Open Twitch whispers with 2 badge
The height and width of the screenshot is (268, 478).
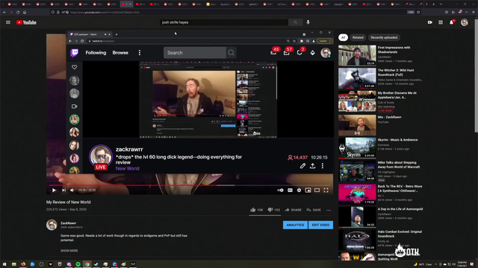(x=299, y=53)
